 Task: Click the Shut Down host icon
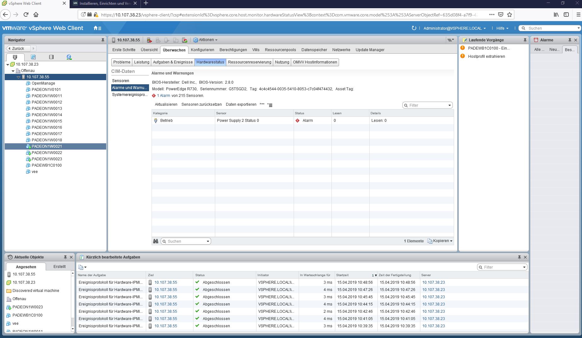[176, 40]
